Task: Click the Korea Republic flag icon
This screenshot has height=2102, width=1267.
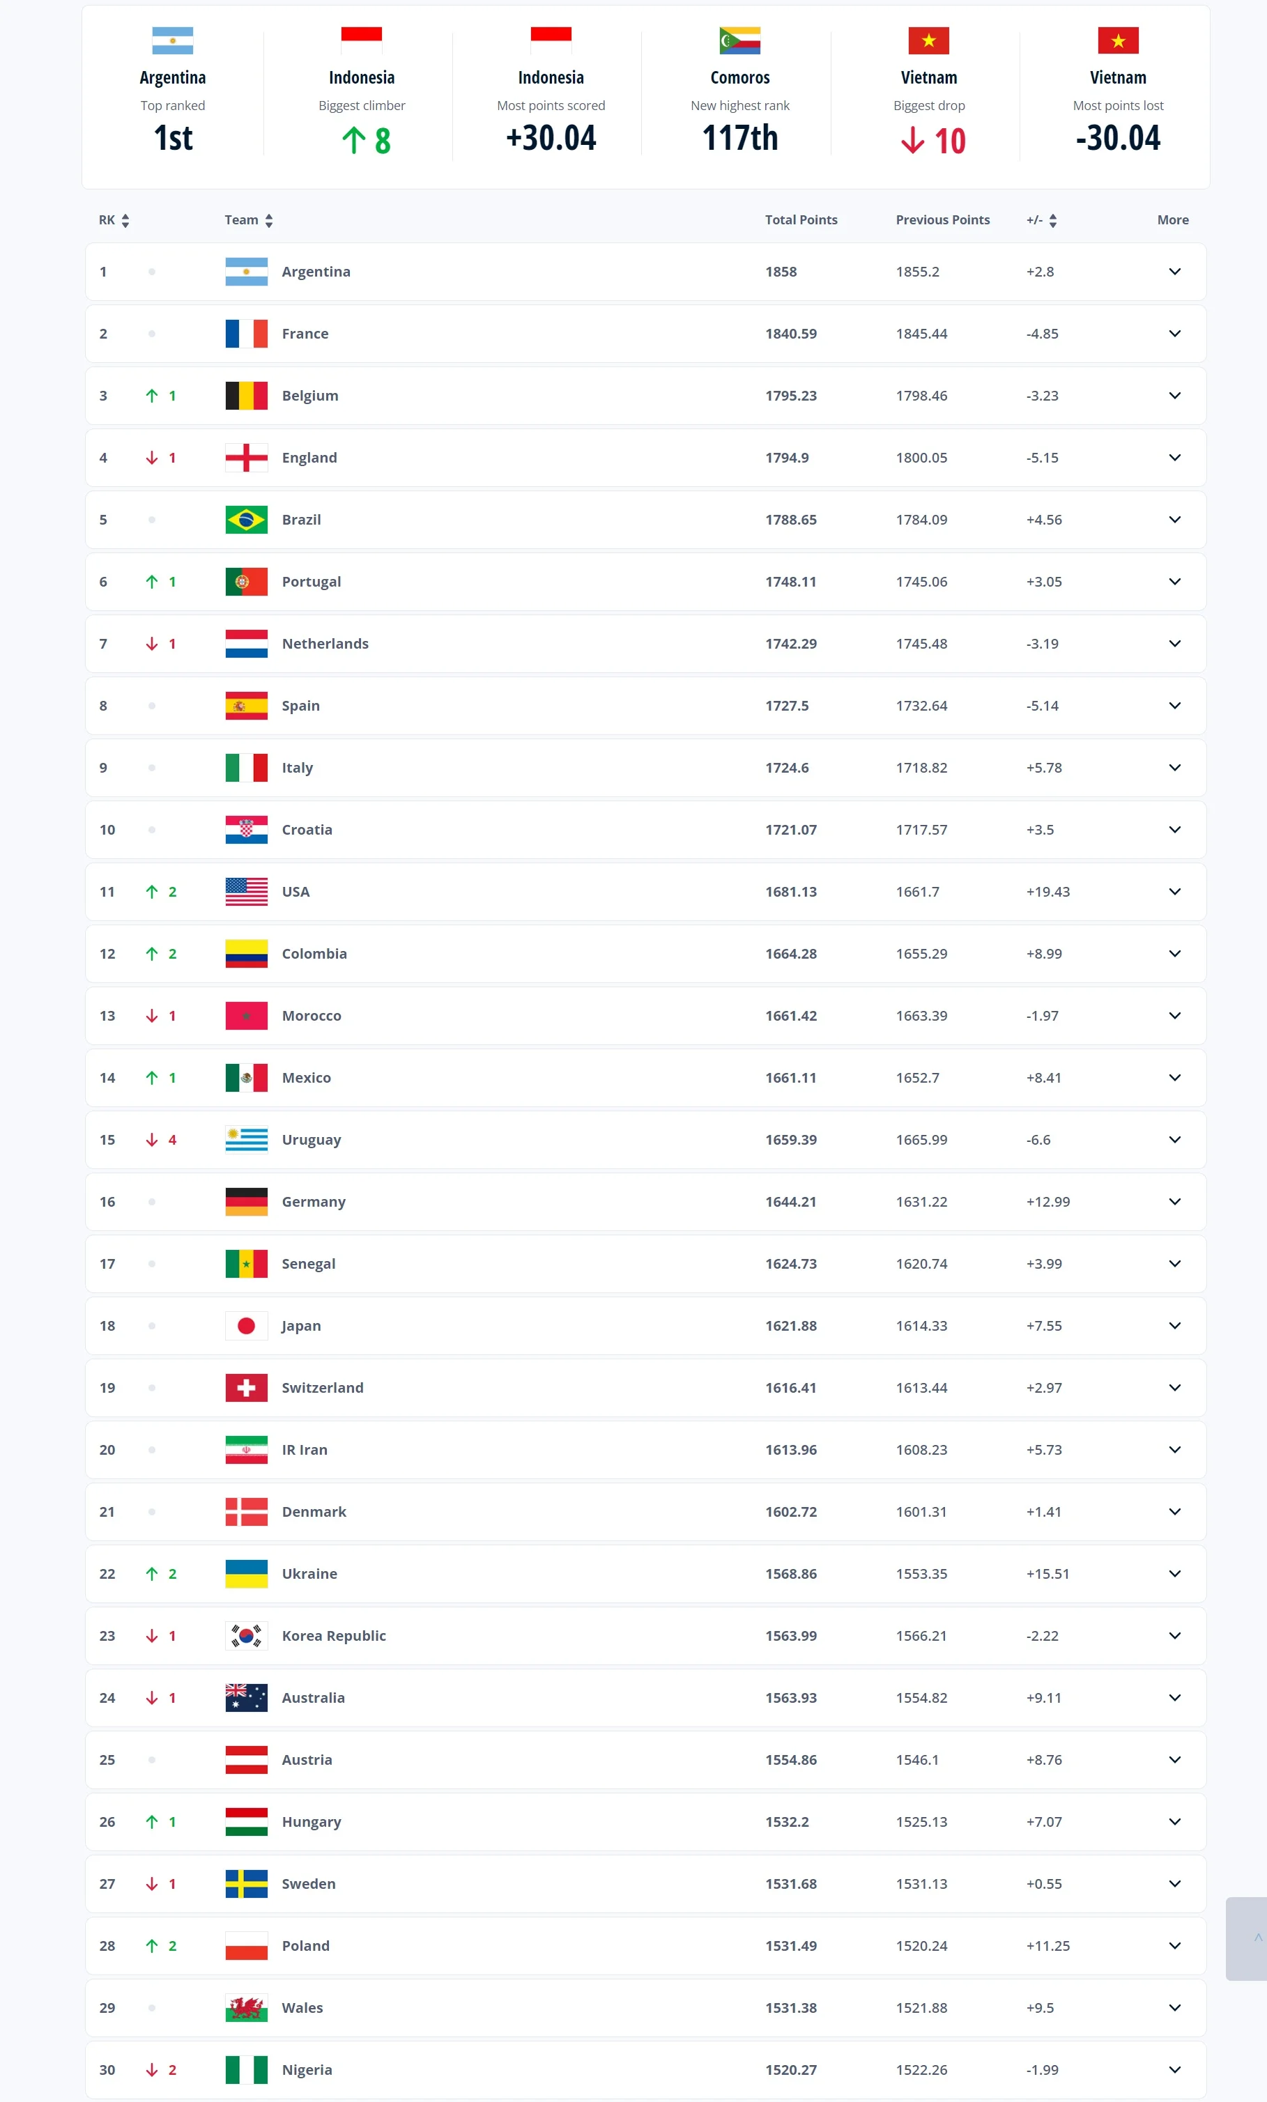Action: 246,1635
